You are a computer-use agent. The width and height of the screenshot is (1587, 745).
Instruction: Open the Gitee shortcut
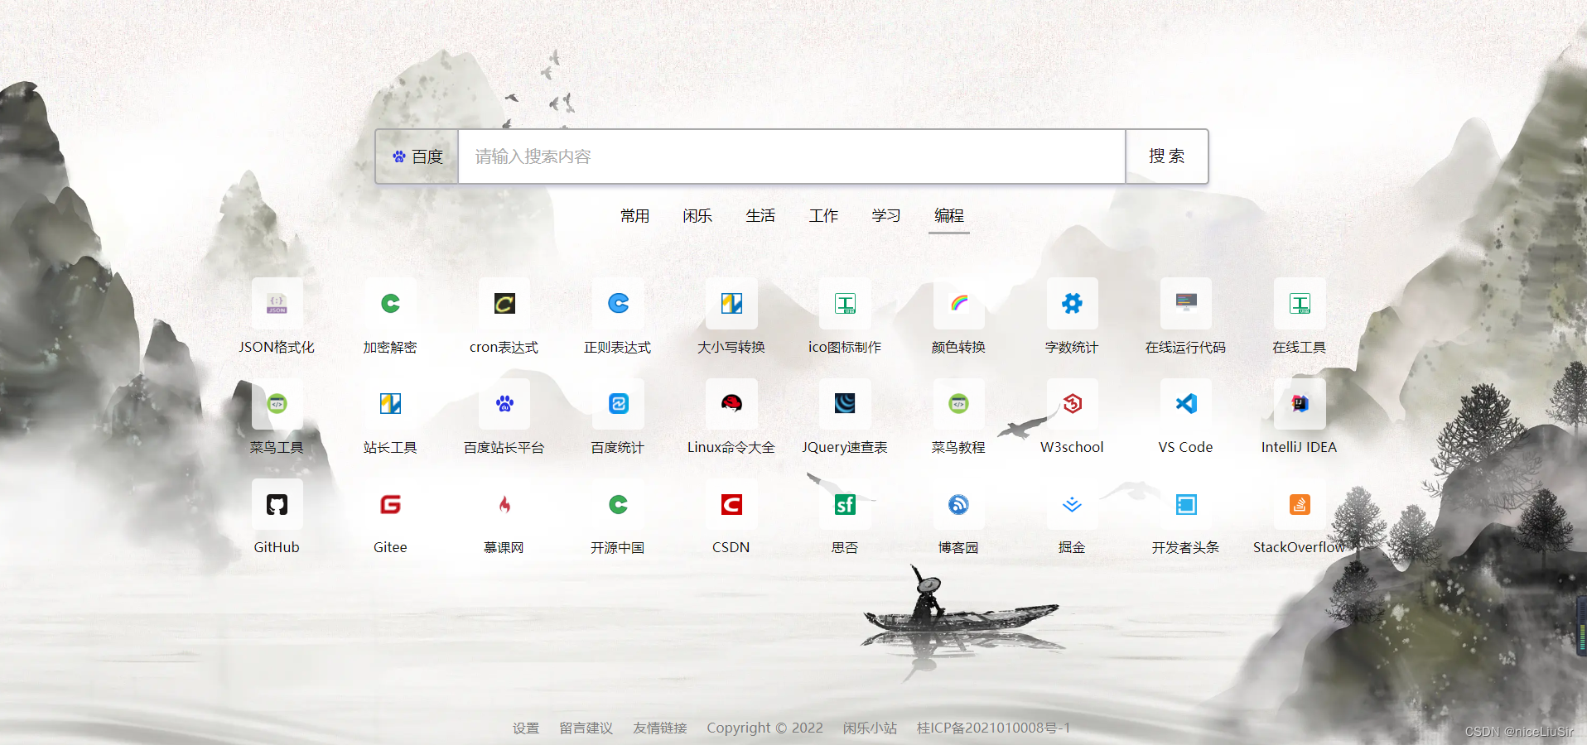tap(390, 504)
